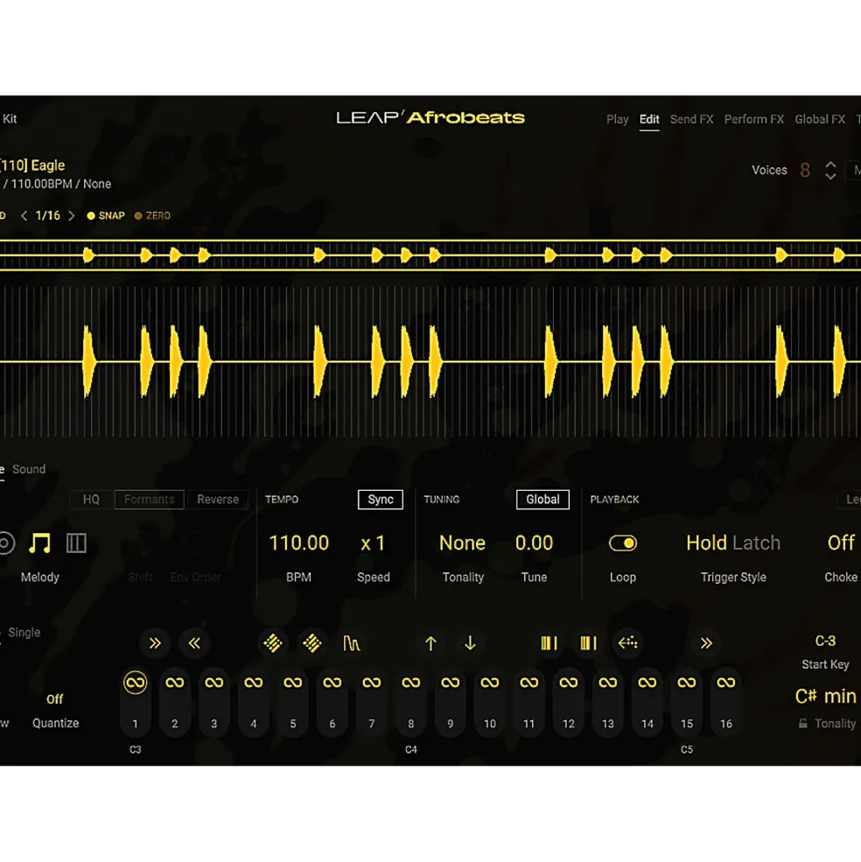
Task: Click the down arrow transpose icon
Action: [x=470, y=642]
